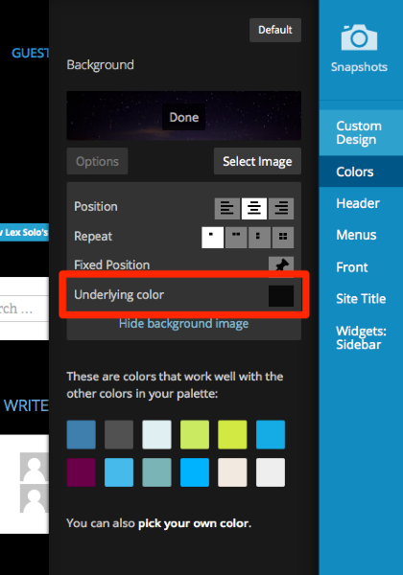Open the Custom Design menu item
Screen dimensions: 403x575
(x=361, y=133)
